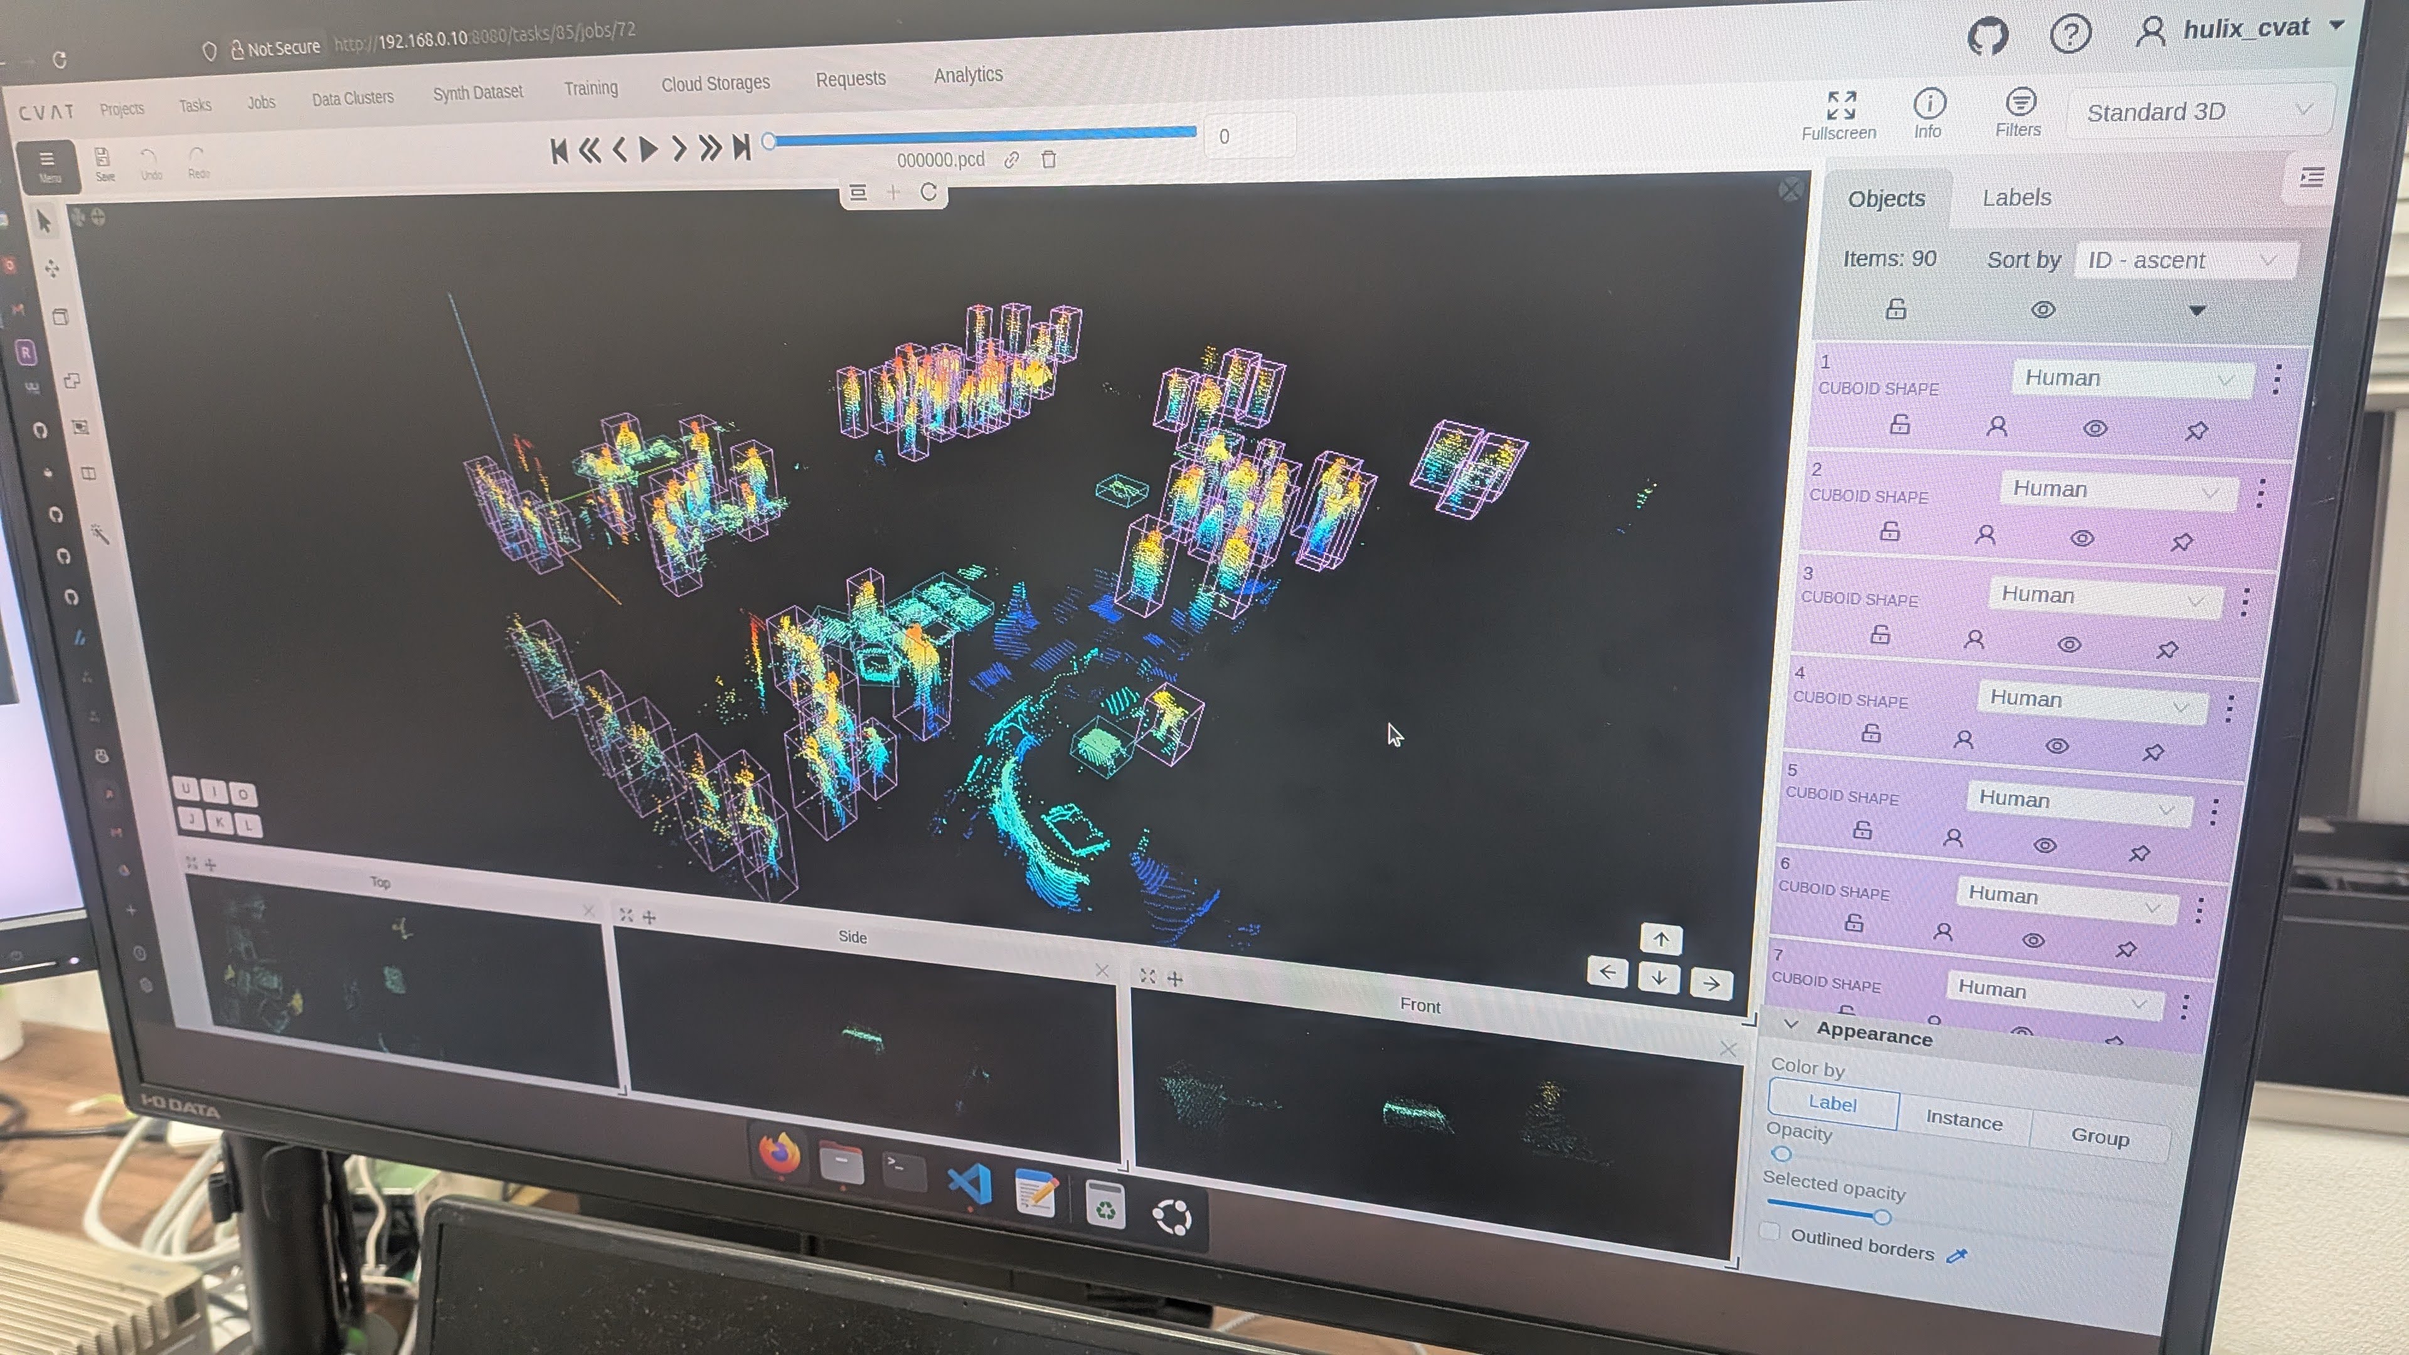2409x1355 pixels.
Task: Go to the next frame
Action: [679, 148]
